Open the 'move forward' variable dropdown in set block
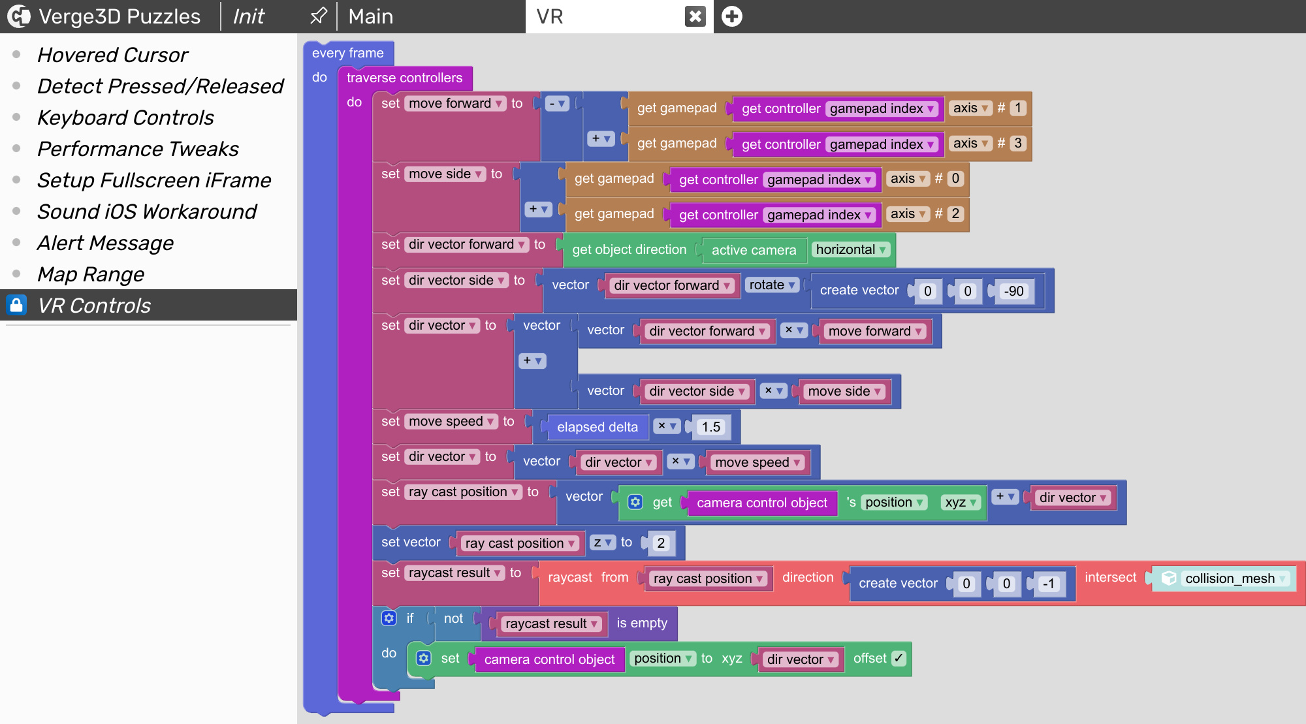Viewport: 1306px width, 724px height. (x=455, y=103)
